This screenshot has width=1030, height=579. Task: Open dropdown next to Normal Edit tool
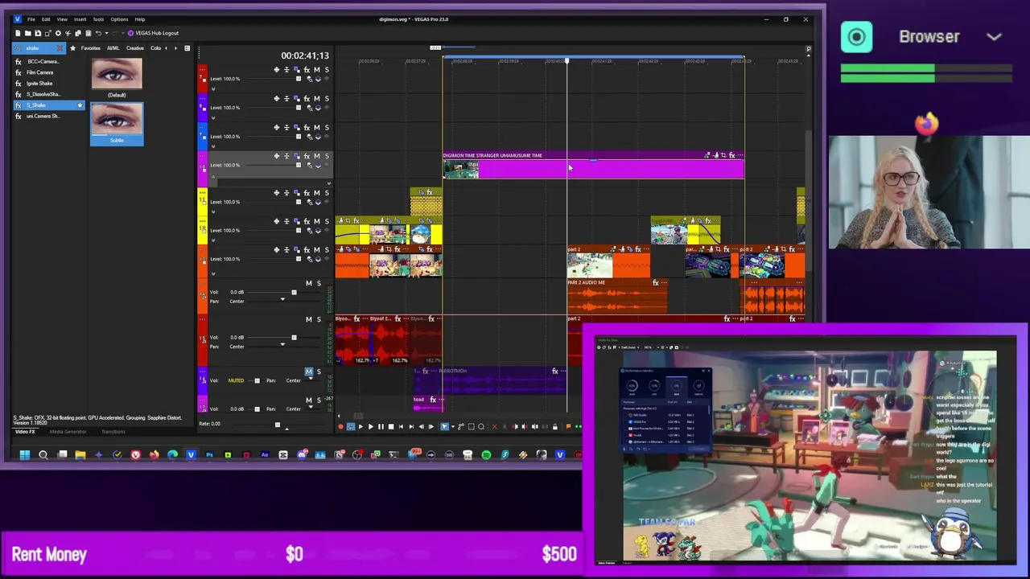tap(451, 427)
